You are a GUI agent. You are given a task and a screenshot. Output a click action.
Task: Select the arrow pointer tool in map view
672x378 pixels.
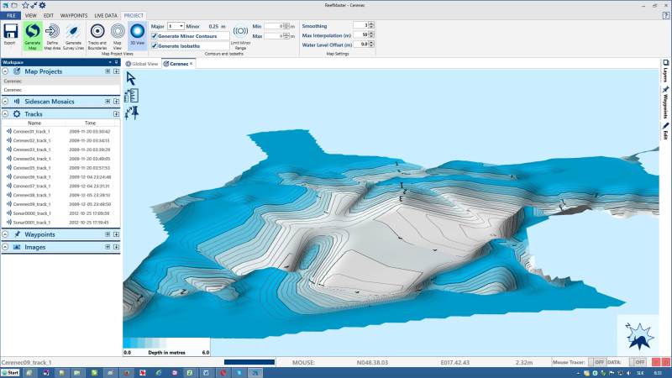(131, 78)
